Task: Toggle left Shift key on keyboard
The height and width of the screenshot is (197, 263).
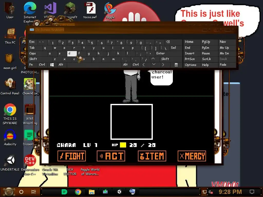Action: [40, 59]
